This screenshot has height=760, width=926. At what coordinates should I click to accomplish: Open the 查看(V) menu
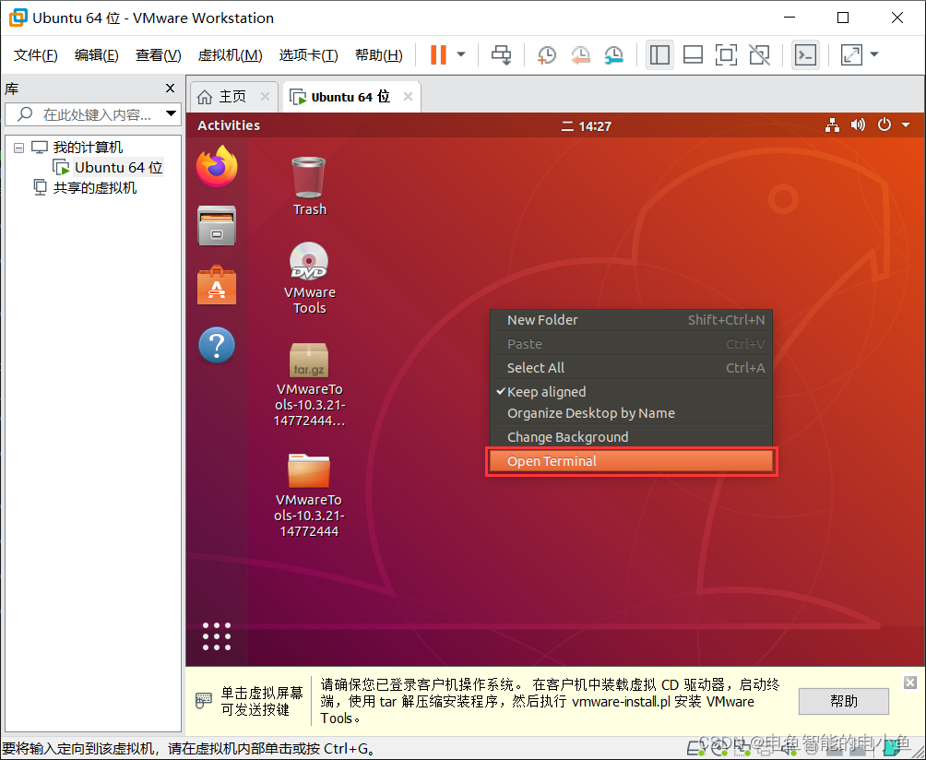point(159,55)
